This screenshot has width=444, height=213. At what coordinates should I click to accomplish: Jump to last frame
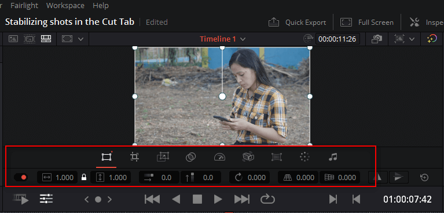[x=242, y=200]
